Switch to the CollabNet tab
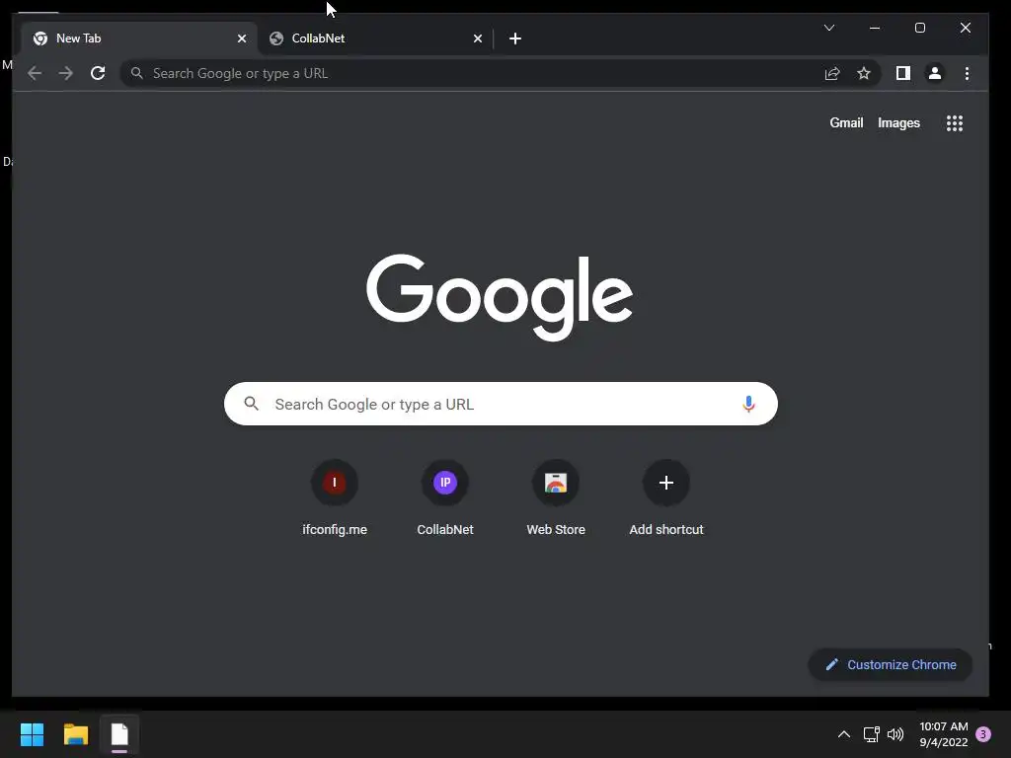This screenshot has width=1011, height=758. tap(375, 38)
